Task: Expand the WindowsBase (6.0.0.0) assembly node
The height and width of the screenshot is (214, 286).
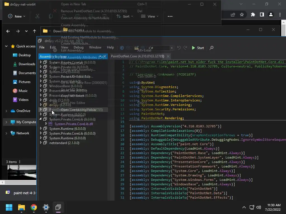Action: (41, 86)
